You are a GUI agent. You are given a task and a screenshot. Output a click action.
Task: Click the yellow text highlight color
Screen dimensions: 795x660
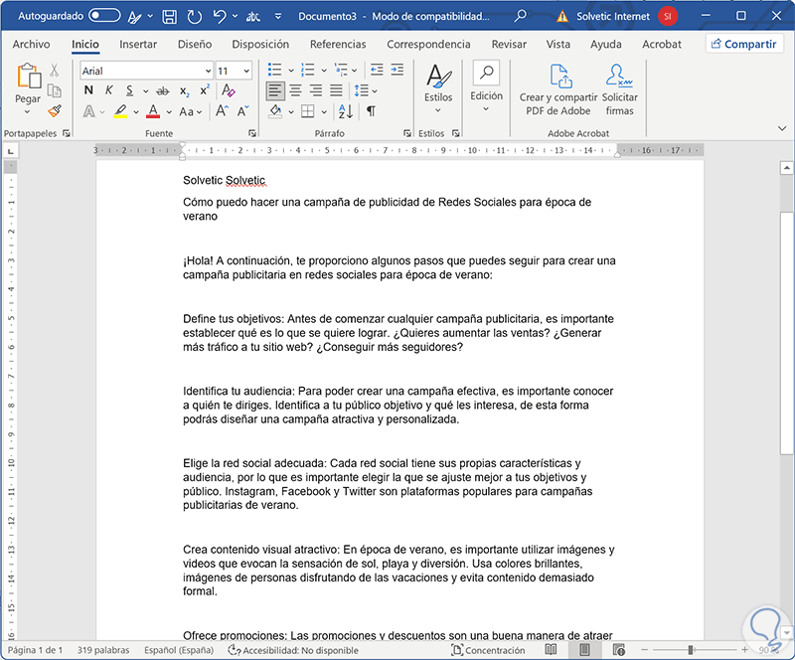[x=120, y=111]
